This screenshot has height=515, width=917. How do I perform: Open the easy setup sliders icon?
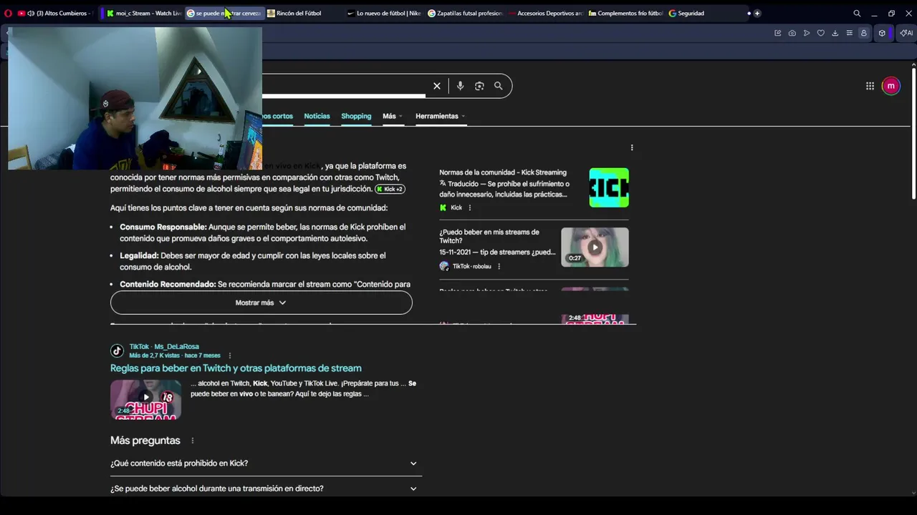[849, 33]
